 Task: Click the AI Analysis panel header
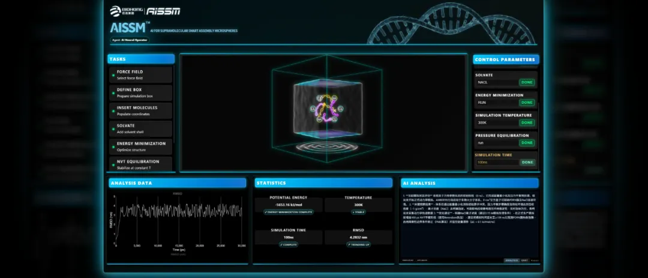(469, 183)
